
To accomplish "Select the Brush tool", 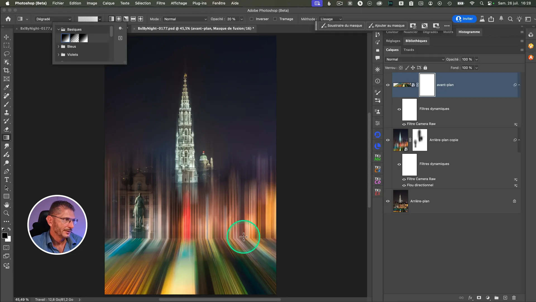I will coord(6,104).
